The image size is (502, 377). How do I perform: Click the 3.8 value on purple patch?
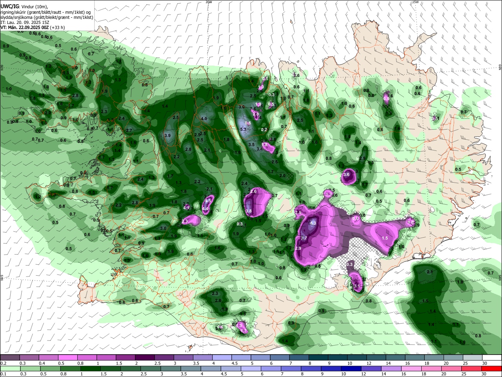coord(249,211)
